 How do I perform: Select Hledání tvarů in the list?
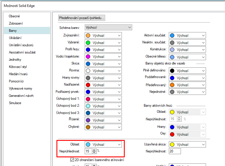tap(18, 74)
